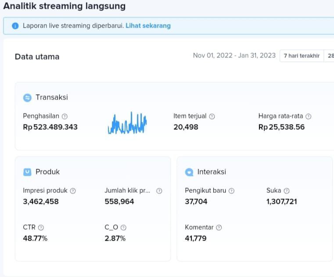Click the Pengikut baru value 37,704
This screenshot has height=277, width=334.
click(x=196, y=202)
